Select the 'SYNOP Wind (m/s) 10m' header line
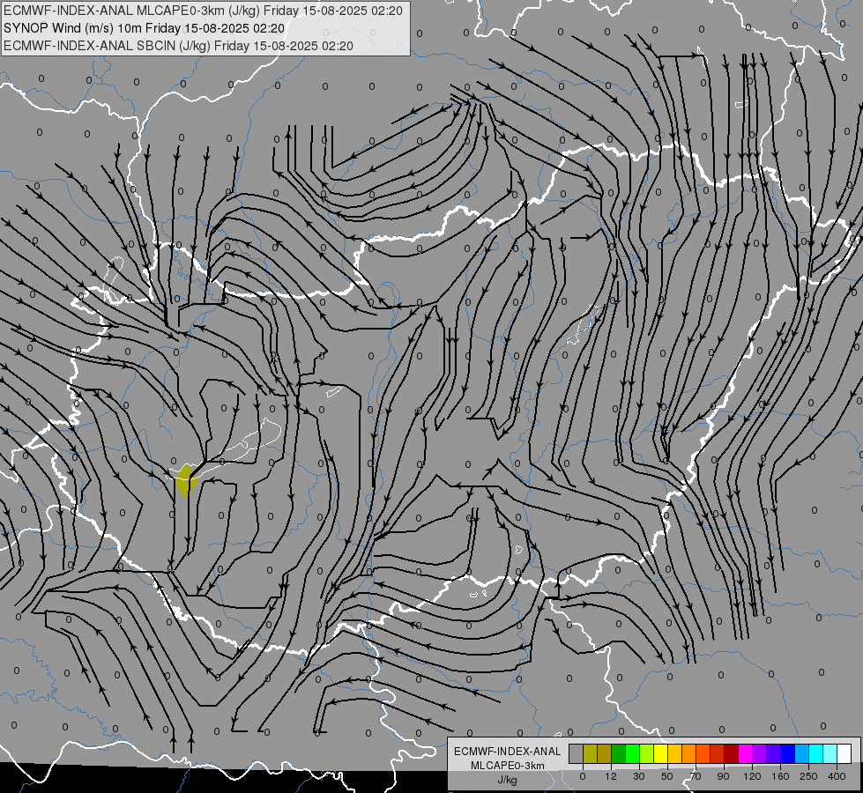 tap(145, 28)
